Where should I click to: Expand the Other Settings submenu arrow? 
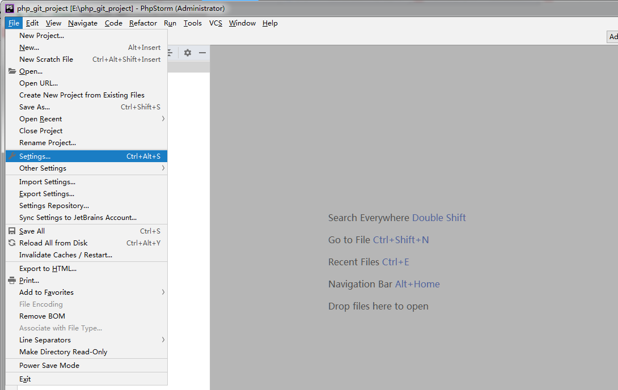click(163, 168)
